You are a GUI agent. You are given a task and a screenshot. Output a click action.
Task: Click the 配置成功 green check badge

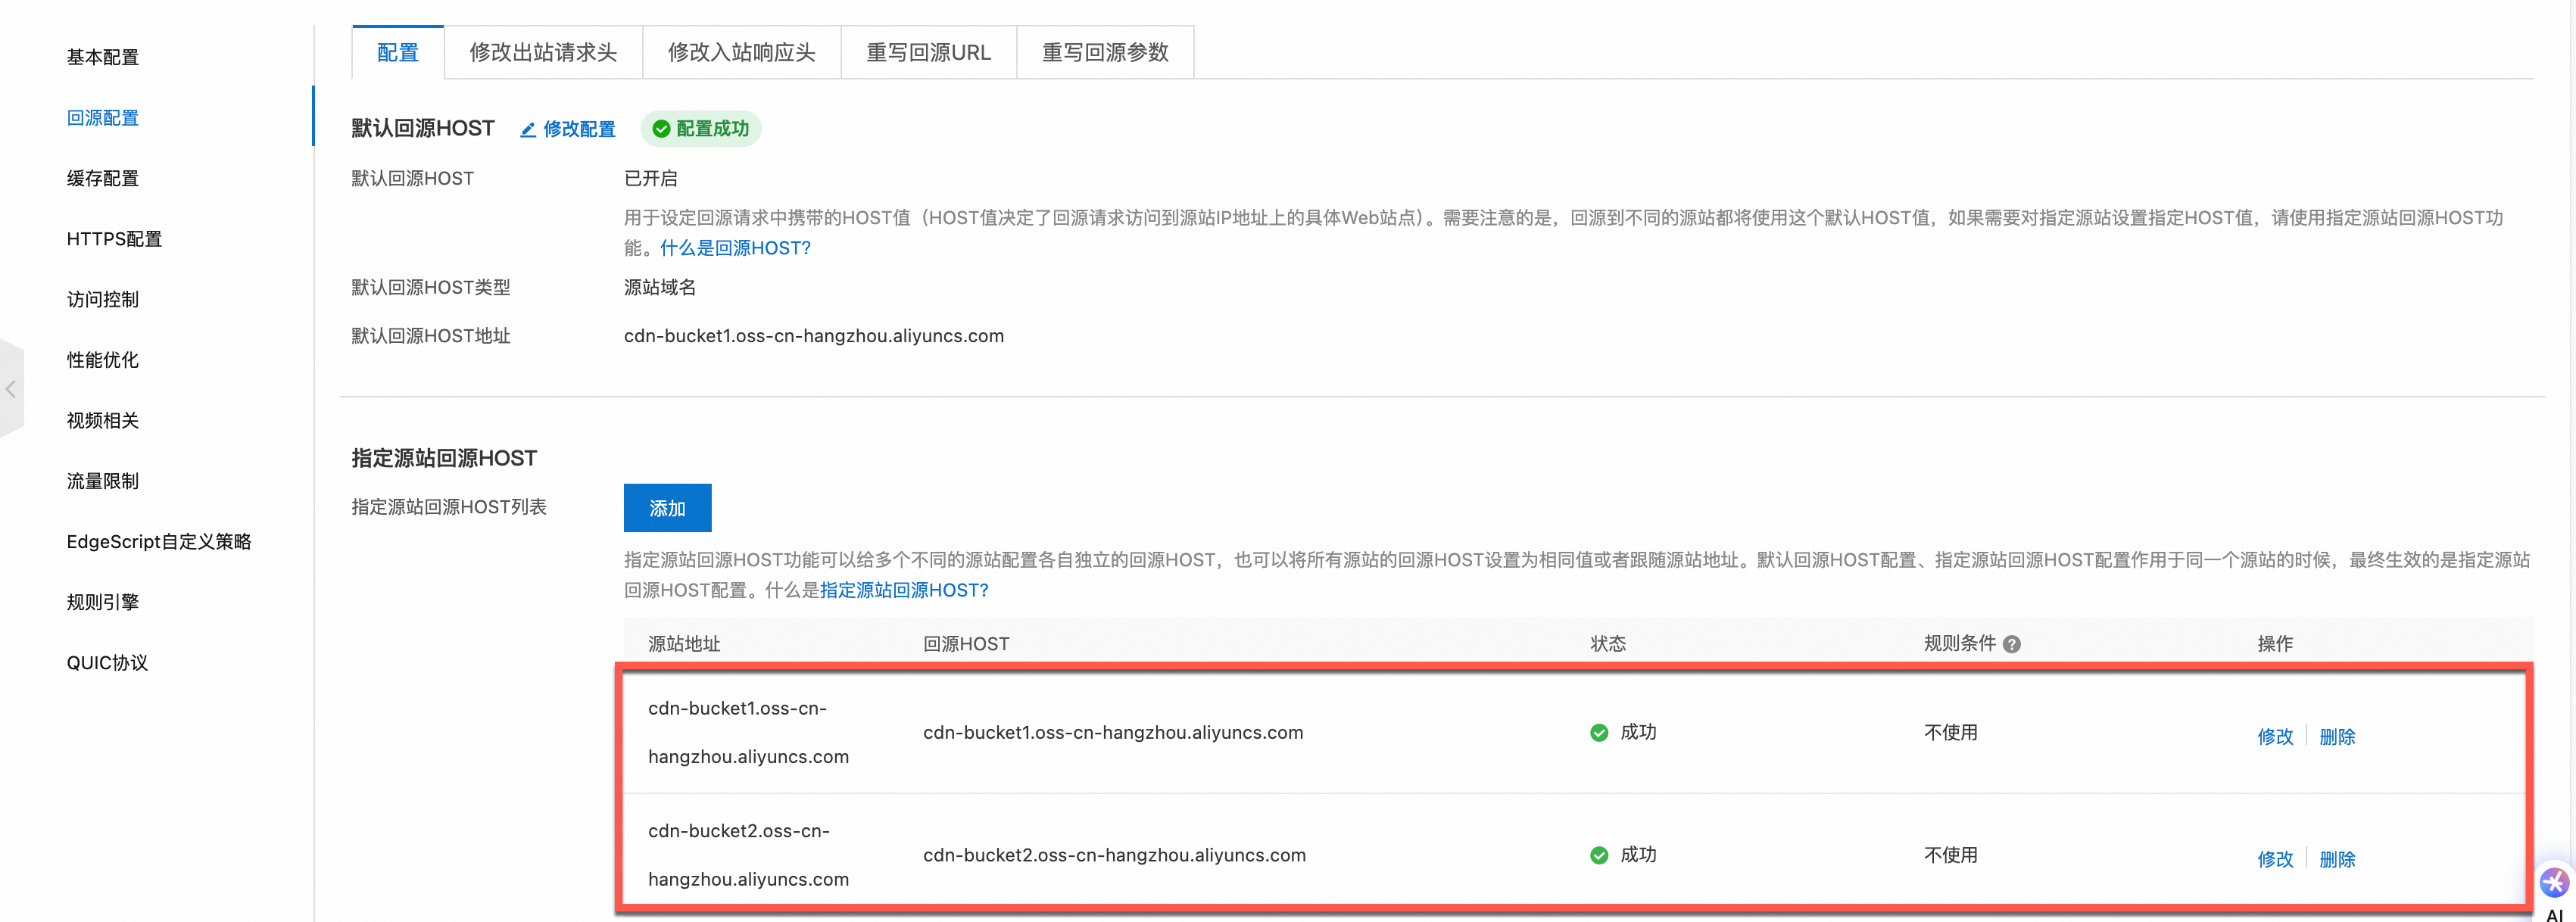pos(701,129)
